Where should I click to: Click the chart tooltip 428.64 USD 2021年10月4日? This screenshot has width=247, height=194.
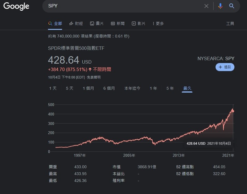[209, 143]
